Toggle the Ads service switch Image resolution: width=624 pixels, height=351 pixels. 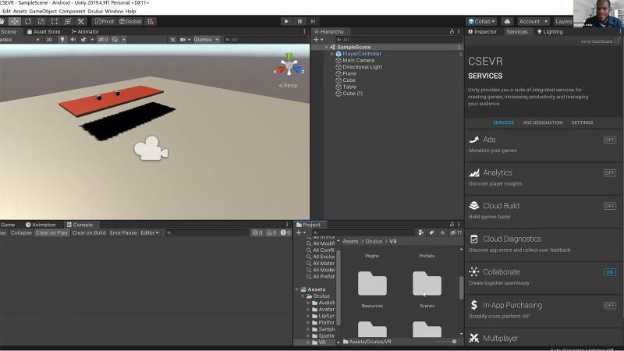point(609,140)
